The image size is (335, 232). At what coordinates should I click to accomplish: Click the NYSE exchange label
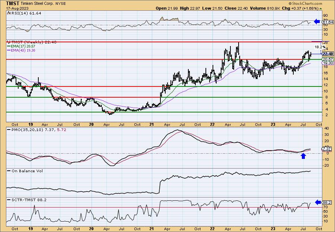[x=60, y=4]
